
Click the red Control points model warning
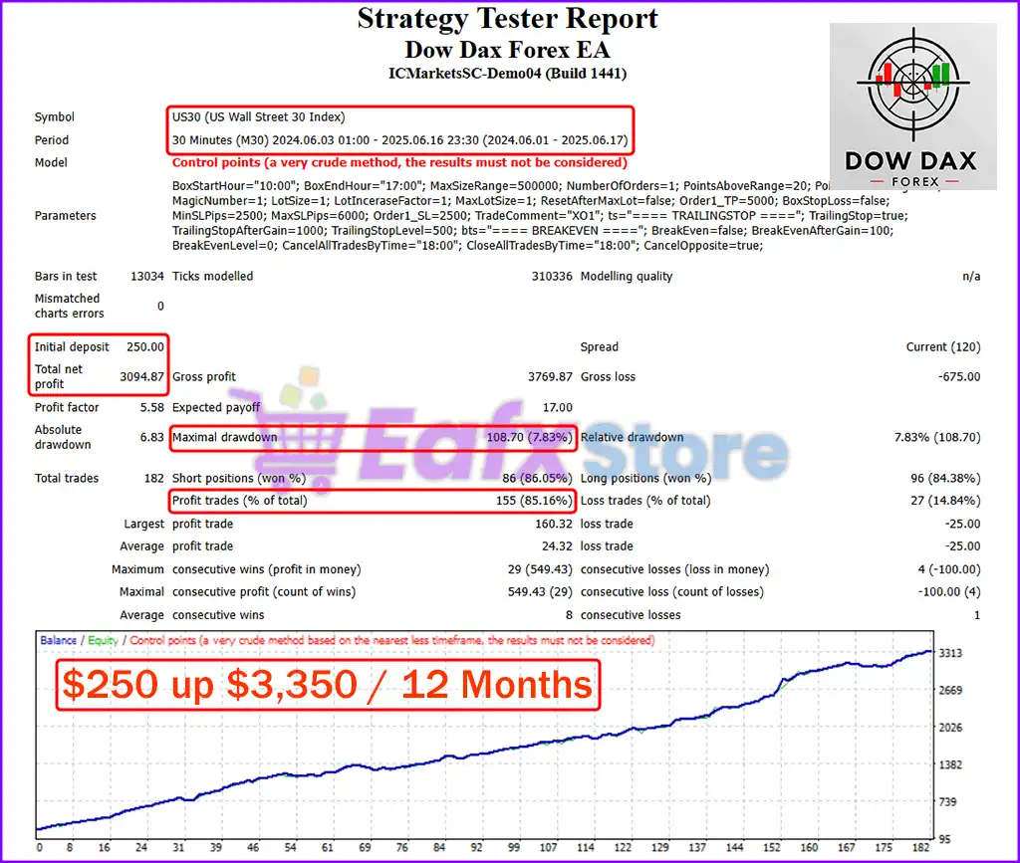click(399, 162)
